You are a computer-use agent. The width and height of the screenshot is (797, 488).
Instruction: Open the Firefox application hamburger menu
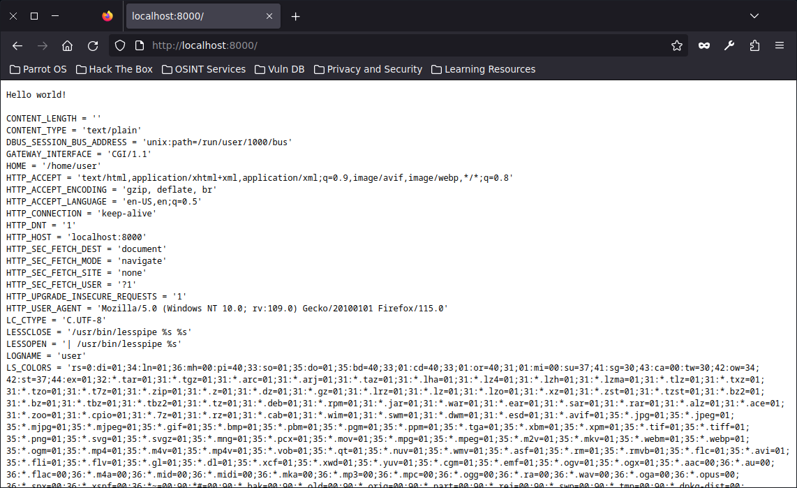coord(780,45)
